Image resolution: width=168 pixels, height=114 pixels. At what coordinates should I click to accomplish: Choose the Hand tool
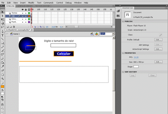pyautogui.click(x=2, y=75)
